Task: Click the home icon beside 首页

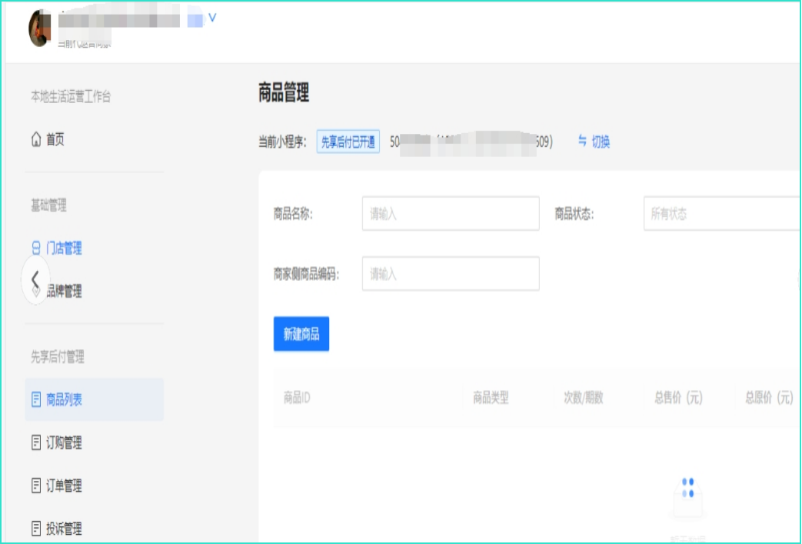Action: (x=35, y=140)
